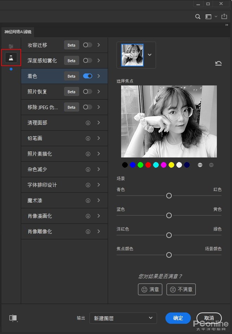The image size is (232, 334).
Task: Select the Beta filters flask icon
Action: click(x=11, y=58)
